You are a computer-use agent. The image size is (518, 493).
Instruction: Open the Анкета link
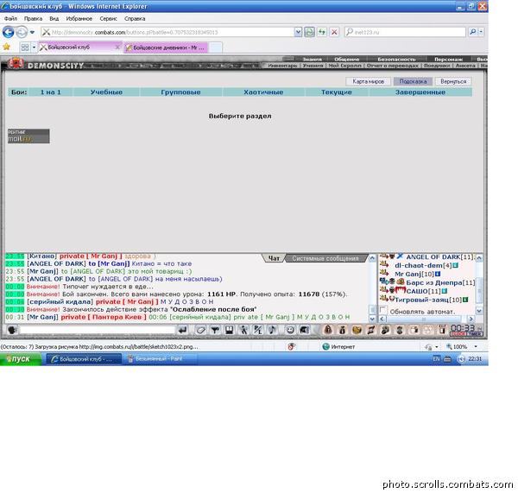[465, 66]
